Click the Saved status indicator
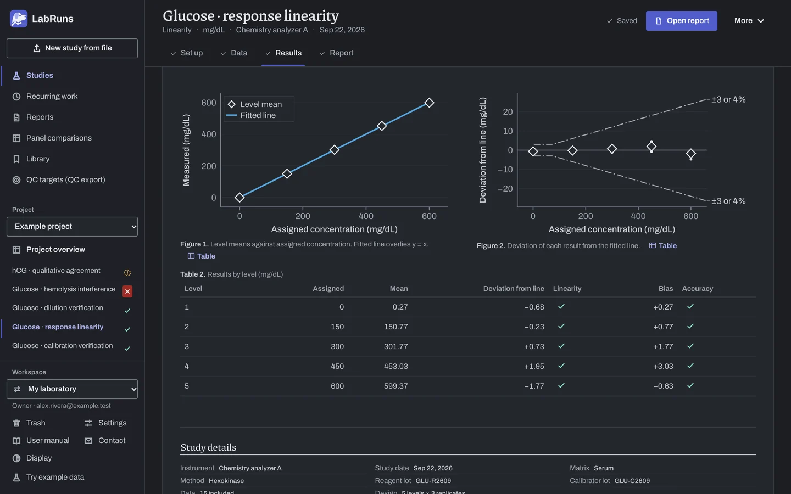 coord(622,21)
